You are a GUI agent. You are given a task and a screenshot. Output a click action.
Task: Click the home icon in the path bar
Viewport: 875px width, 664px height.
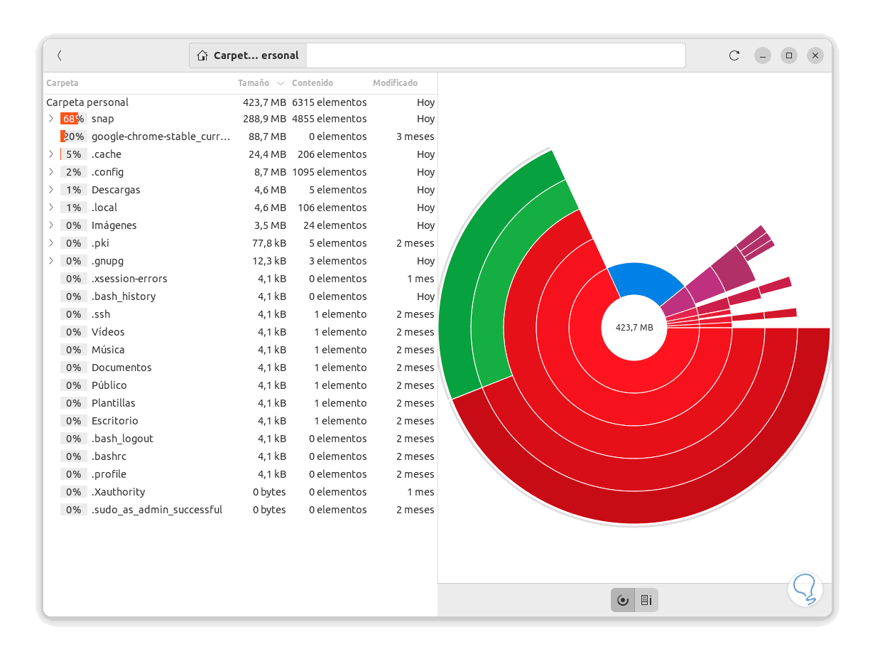(202, 55)
